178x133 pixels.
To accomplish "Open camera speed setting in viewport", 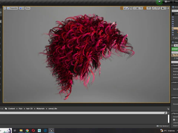I will 164,8.
